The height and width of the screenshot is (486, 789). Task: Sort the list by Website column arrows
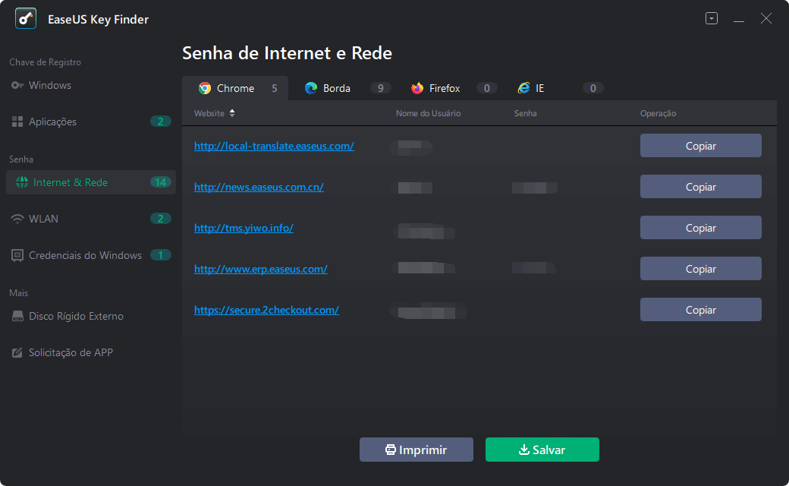[232, 113]
